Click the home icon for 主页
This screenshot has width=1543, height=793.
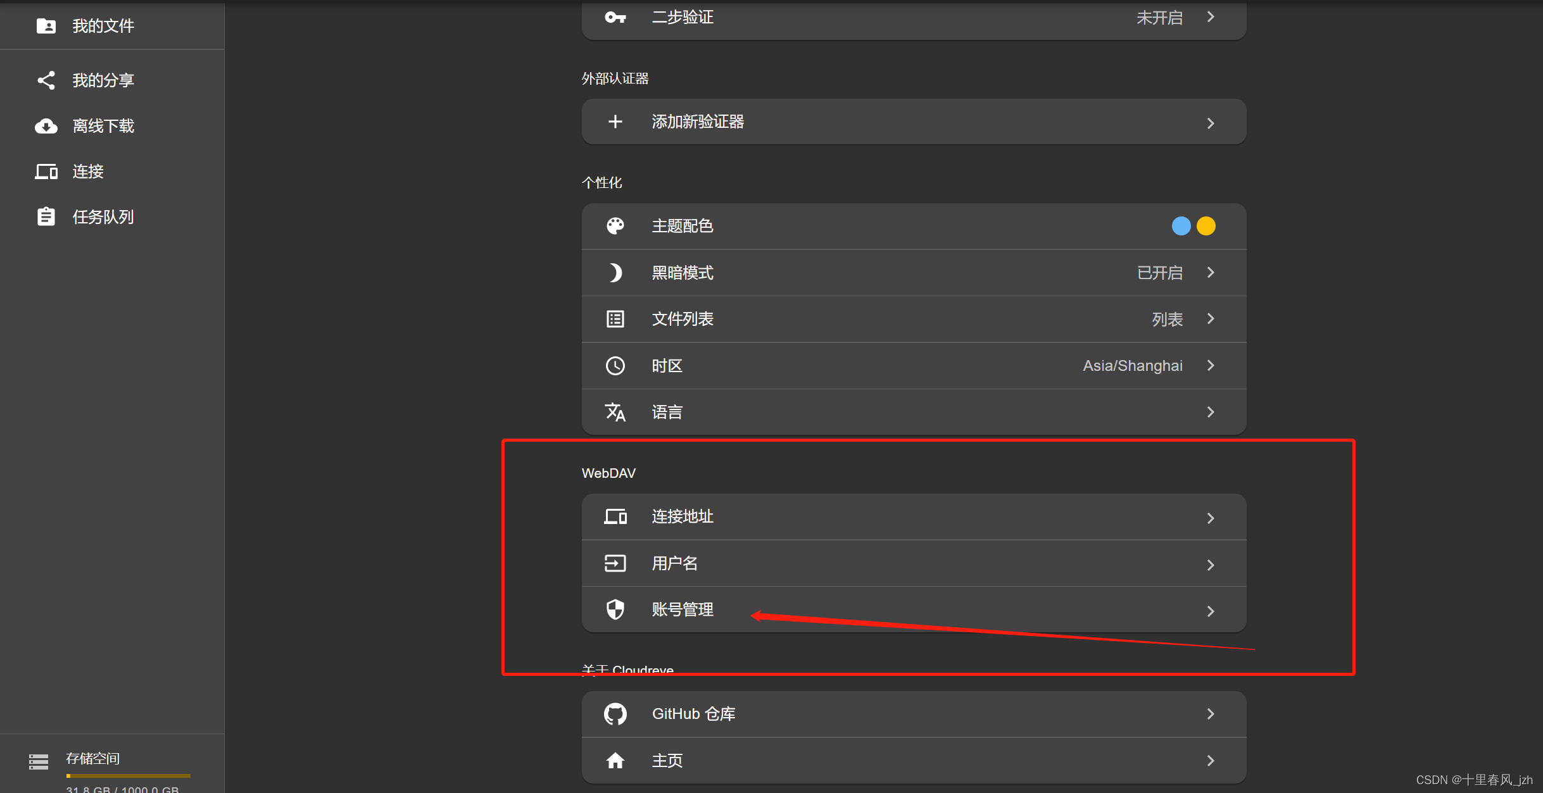click(615, 761)
